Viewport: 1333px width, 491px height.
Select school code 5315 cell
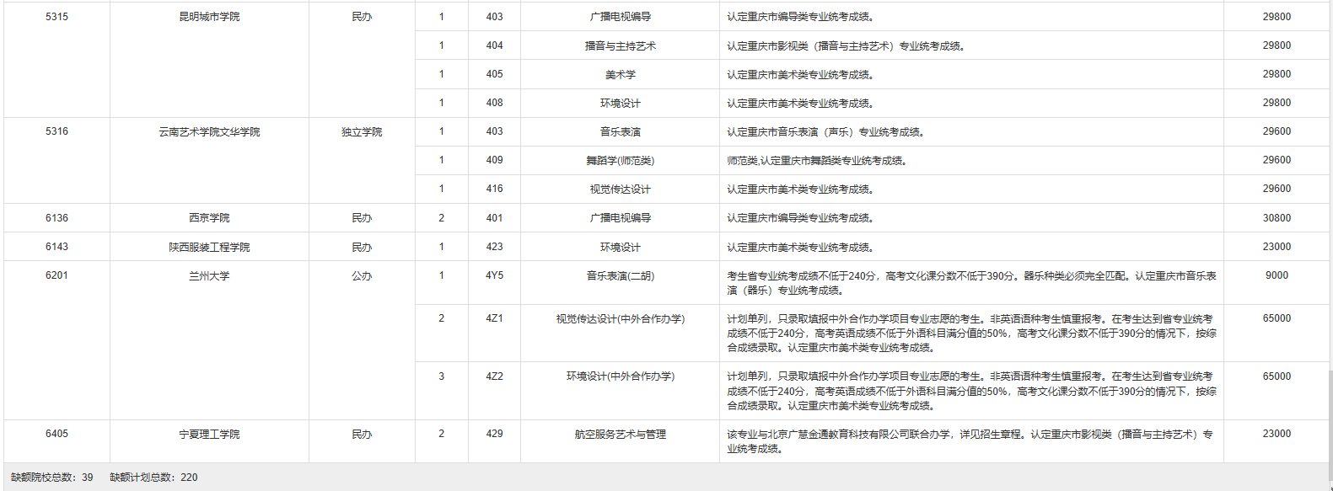56,17
